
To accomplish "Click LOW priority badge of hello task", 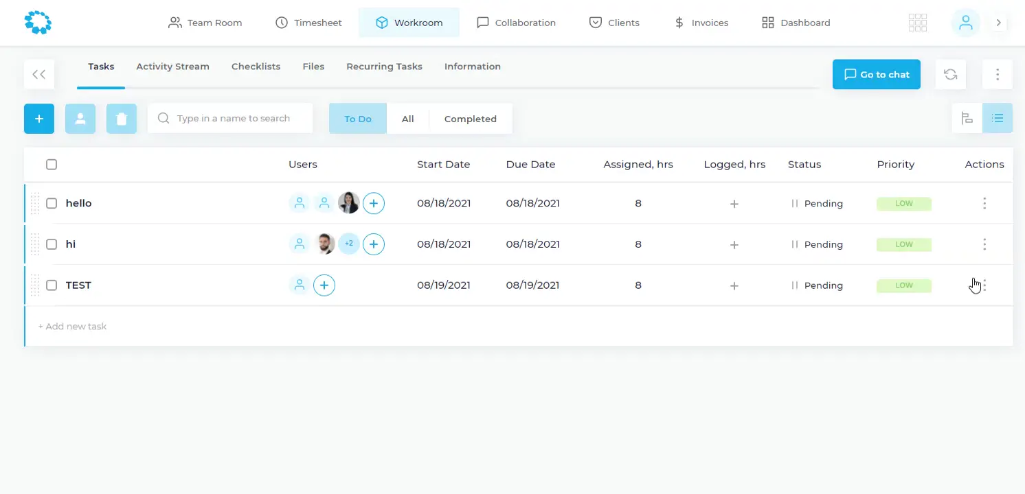I will click(x=903, y=204).
